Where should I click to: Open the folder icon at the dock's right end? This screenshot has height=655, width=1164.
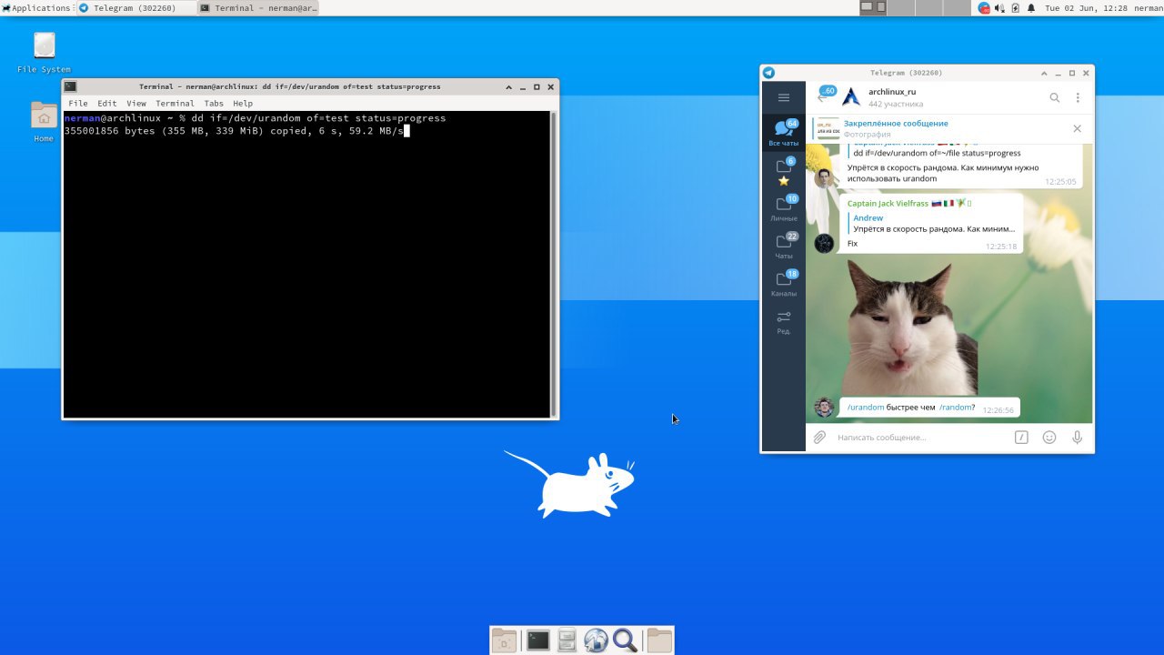click(x=659, y=640)
